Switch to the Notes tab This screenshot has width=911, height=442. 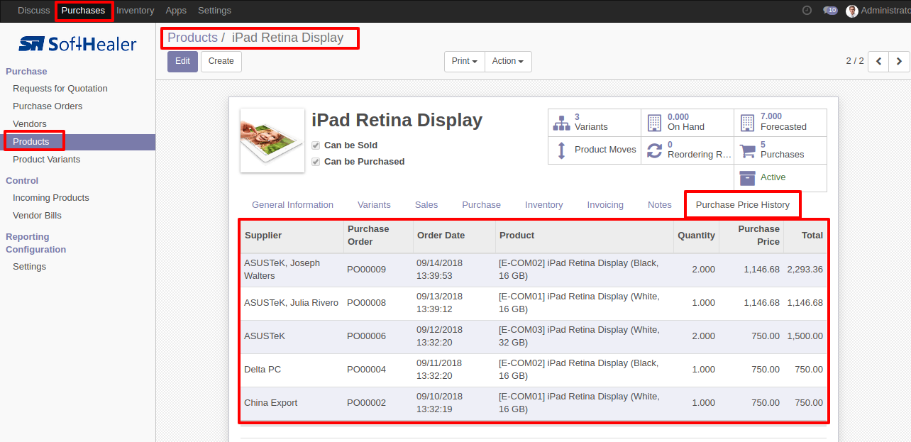point(659,205)
